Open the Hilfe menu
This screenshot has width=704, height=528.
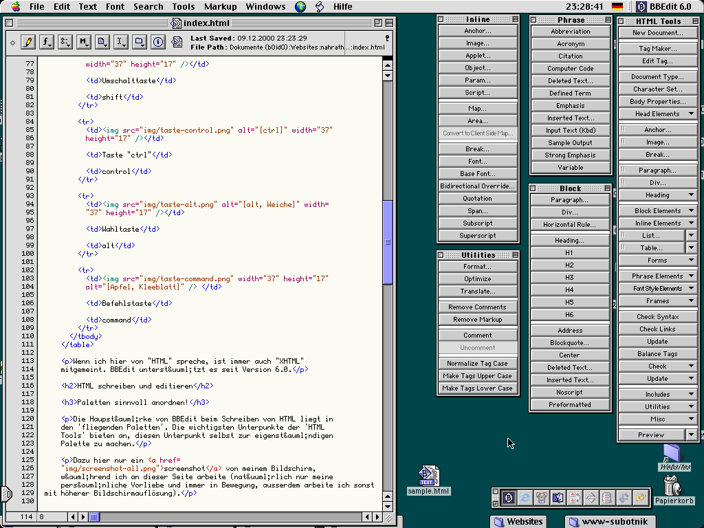[x=342, y=6]
